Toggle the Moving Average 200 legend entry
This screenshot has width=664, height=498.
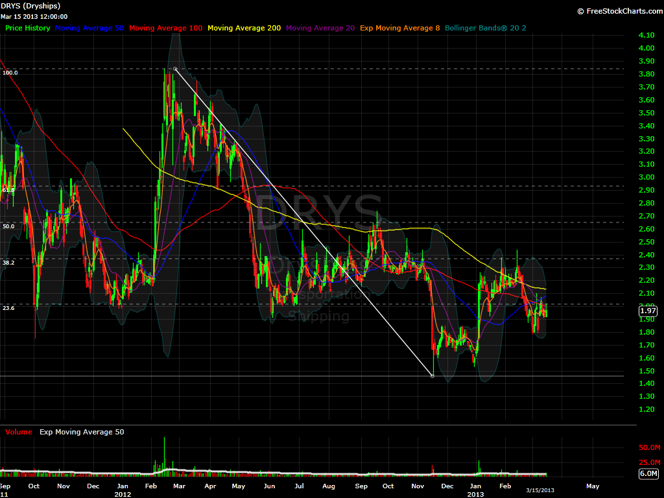click(x=244, y=28)
